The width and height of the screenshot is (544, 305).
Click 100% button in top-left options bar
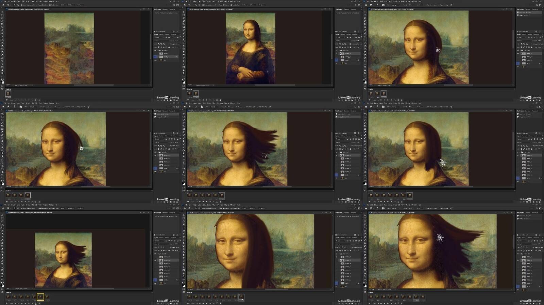click(x=63, y=5)
